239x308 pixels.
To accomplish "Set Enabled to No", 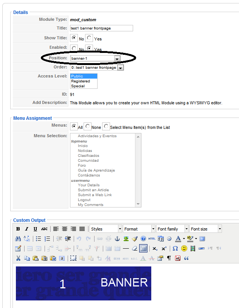I will click(x=74, y=48).
